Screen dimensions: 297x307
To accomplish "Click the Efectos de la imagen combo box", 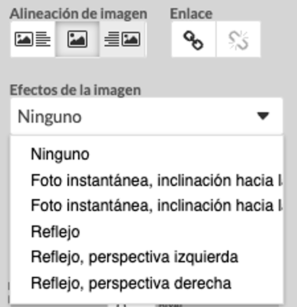I will click(x=147, y=116).
